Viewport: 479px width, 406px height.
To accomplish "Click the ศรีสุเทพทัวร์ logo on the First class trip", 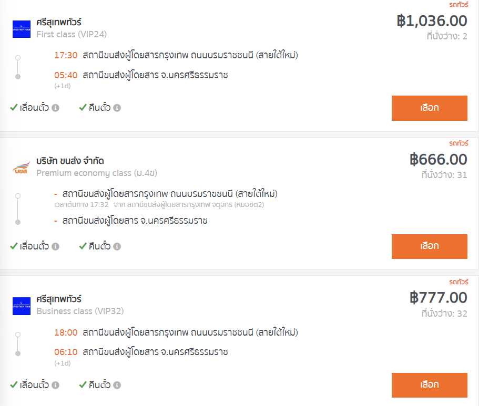I will (x=22, y=29).
